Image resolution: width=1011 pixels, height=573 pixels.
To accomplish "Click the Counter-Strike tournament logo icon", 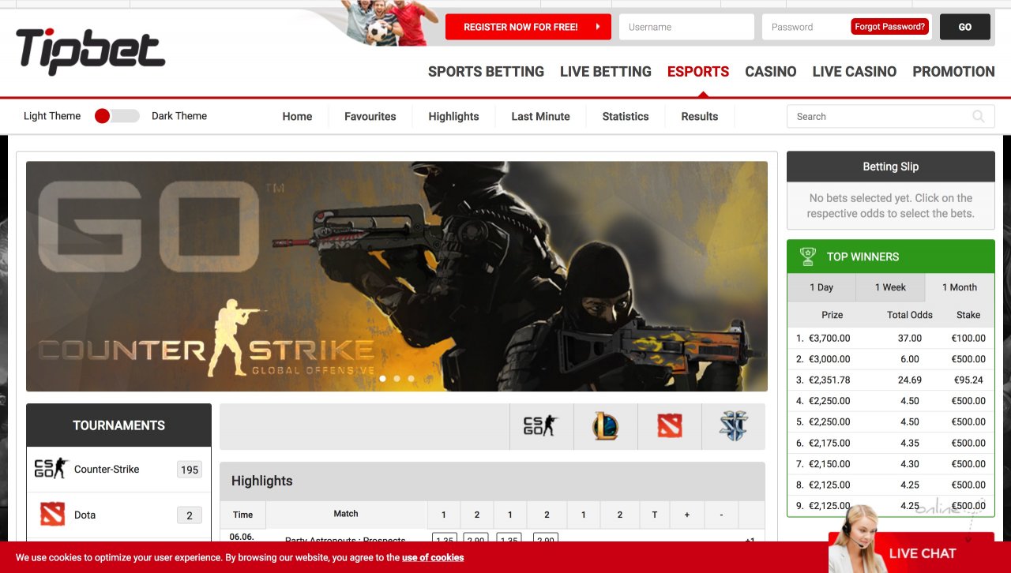I will click(51, 469).
